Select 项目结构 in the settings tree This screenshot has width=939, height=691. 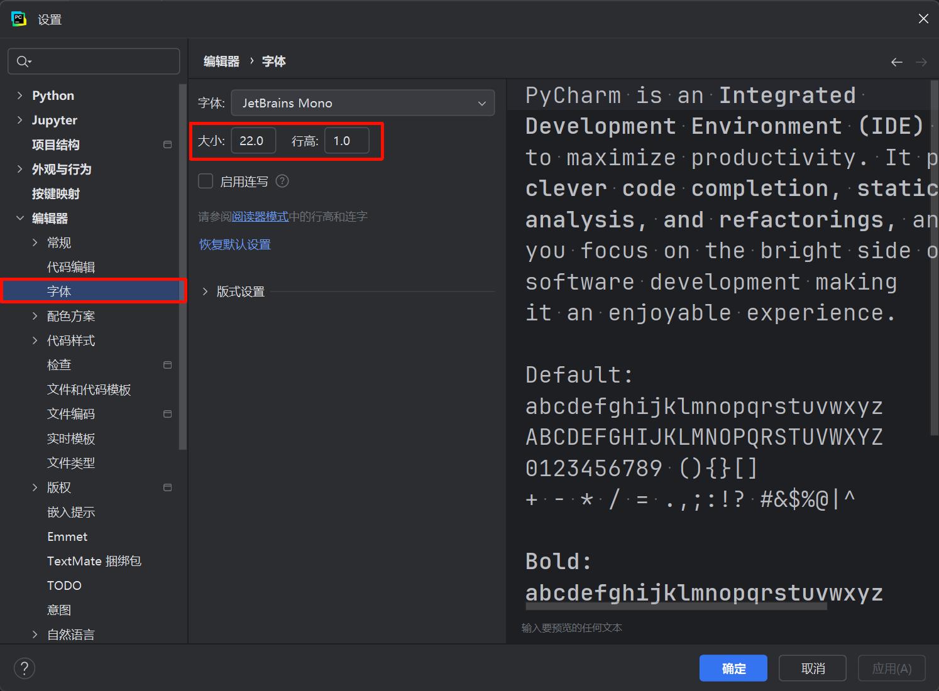56,144
